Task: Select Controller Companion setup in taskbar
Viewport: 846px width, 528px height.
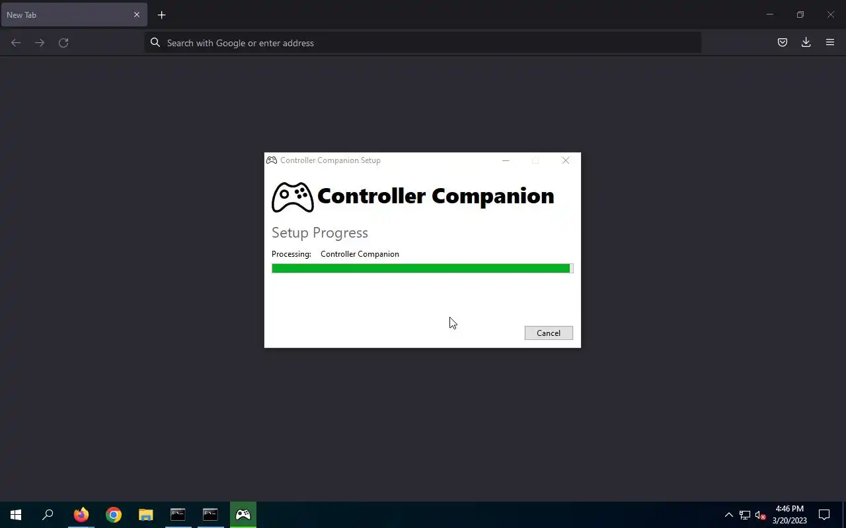Action: click(243, 515)
